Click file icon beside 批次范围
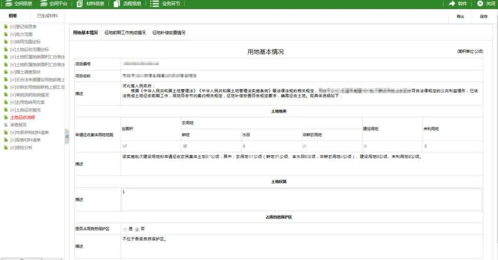This screenshot has height=260, width=498. (6, 34)
